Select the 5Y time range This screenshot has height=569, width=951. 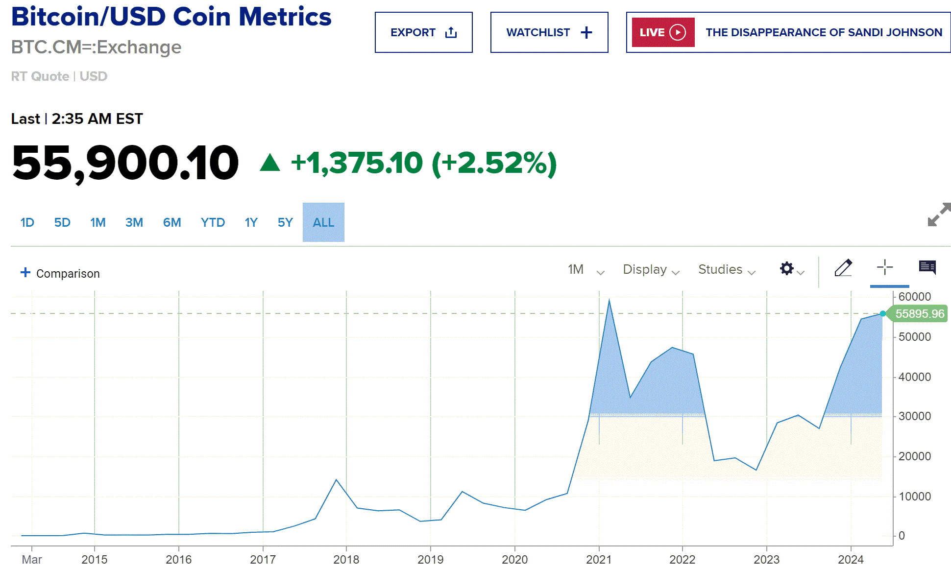point(285,223)
